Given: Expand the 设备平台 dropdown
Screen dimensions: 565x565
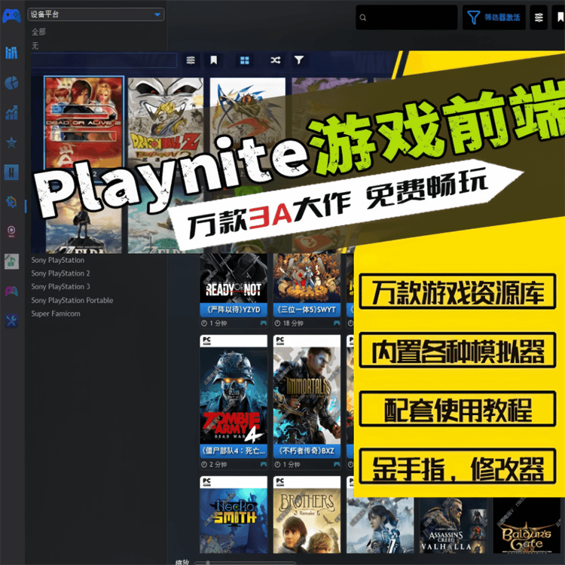Looking at the screenshot, I should [x=96, y=14].
